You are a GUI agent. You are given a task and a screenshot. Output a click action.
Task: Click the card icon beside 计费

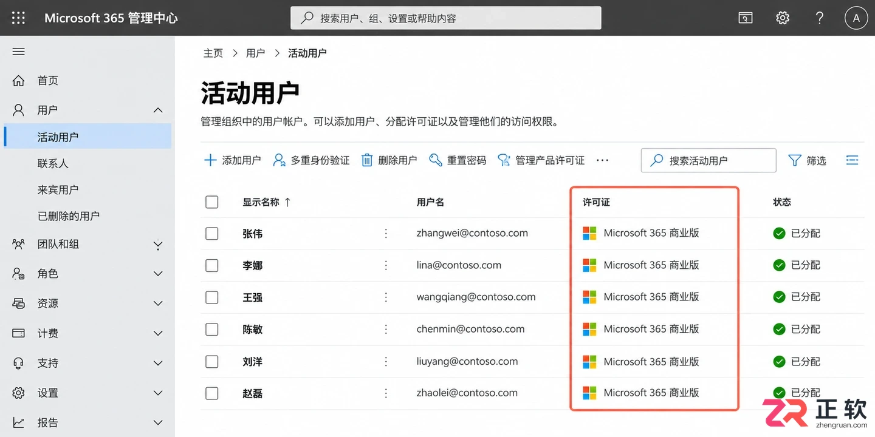tap(19, 333)
